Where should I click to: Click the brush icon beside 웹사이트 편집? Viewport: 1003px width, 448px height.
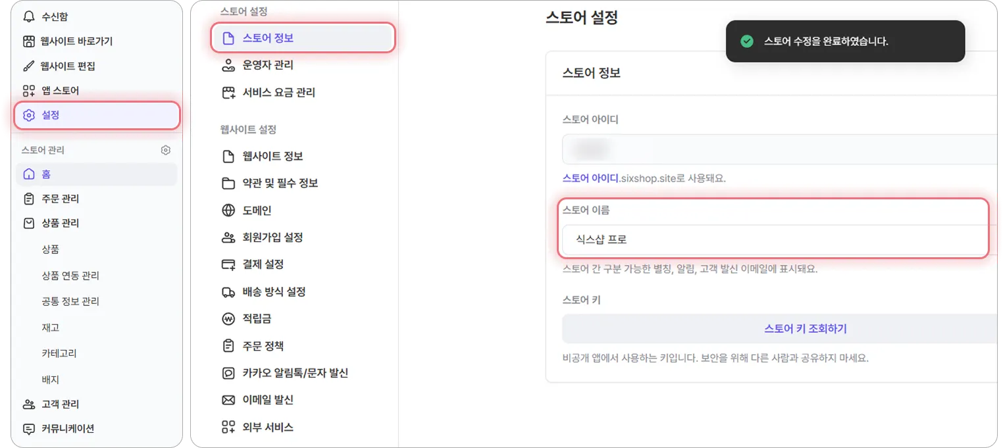pyautogui.click(x=28, y=66)
